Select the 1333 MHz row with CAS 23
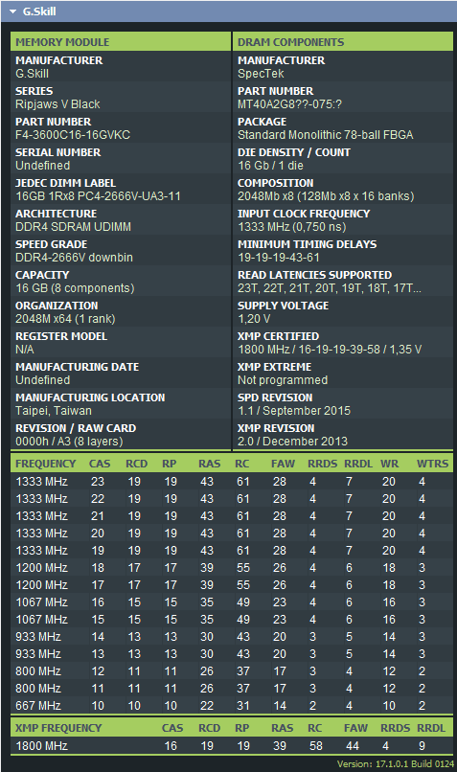The width and height of the screenshot is (457, 772). click(232, 482)
